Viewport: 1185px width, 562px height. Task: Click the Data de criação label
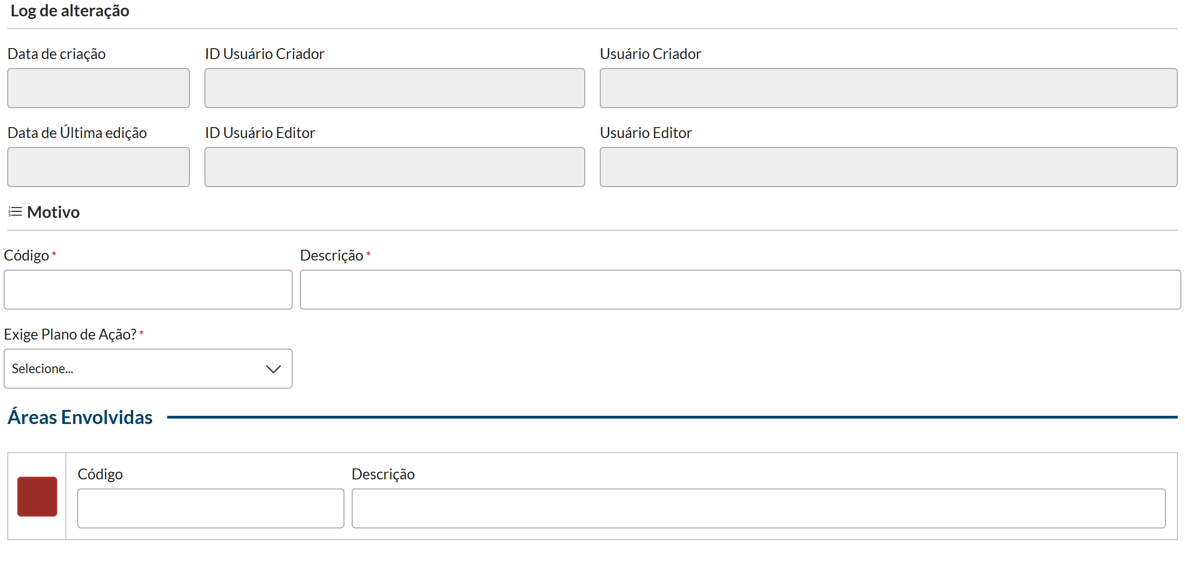[x=57, y=54]
